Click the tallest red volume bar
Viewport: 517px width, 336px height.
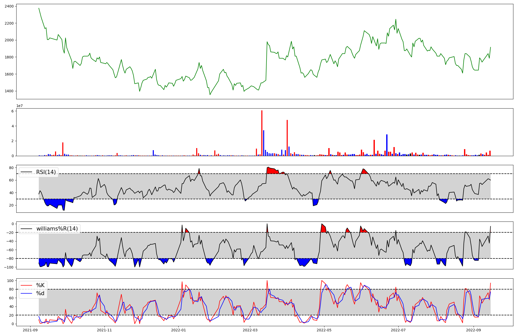(262, 133)
